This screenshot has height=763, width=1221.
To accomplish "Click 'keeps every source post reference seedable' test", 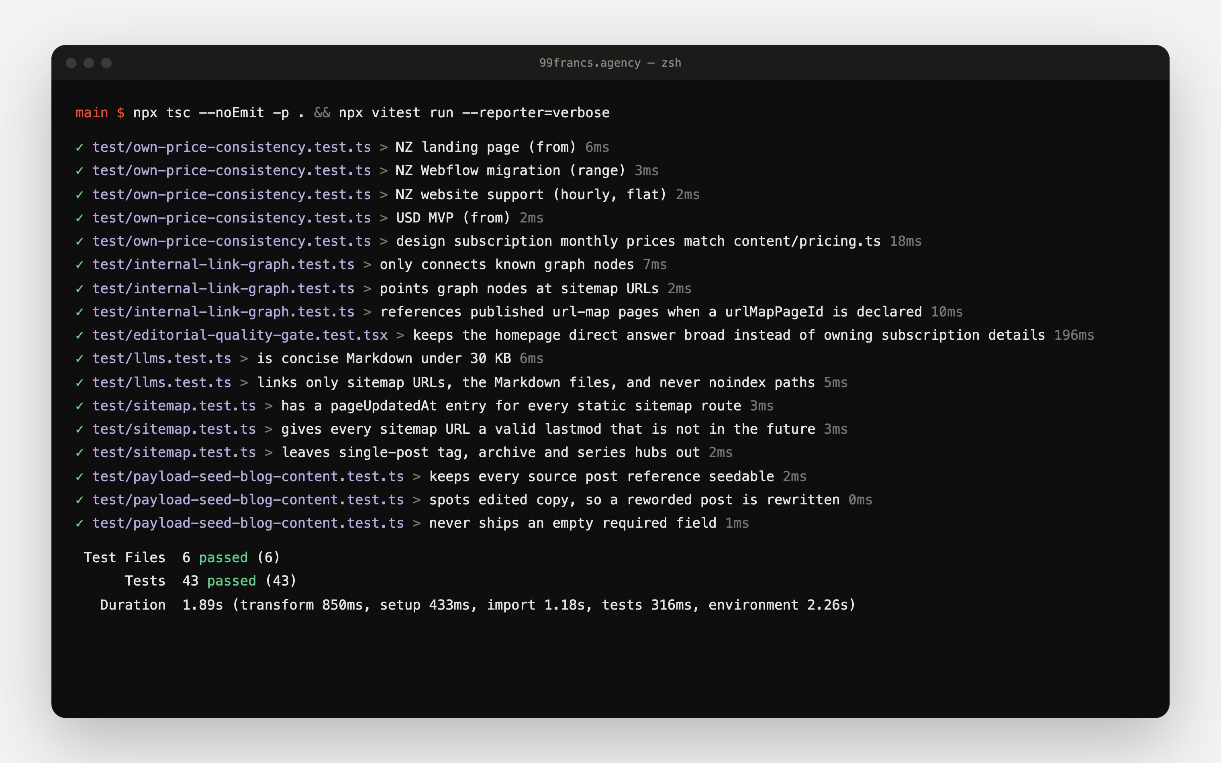I will click(601, 476).
